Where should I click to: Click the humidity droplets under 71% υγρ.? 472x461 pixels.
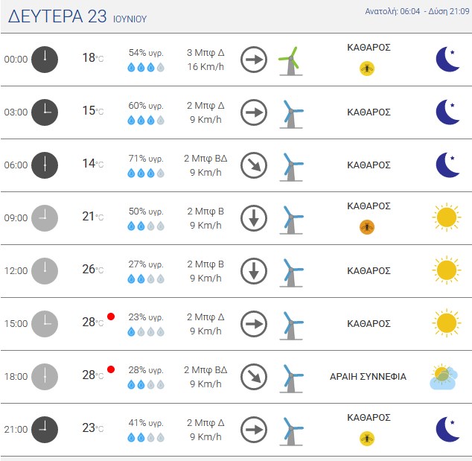click(146, 173)
